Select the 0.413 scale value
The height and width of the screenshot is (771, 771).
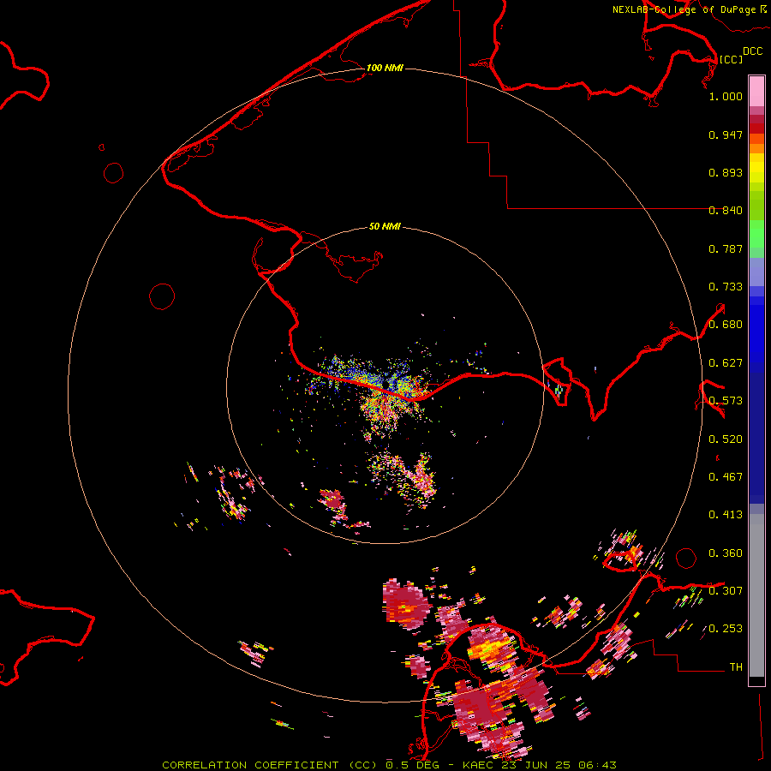click(x=726, y=515)
